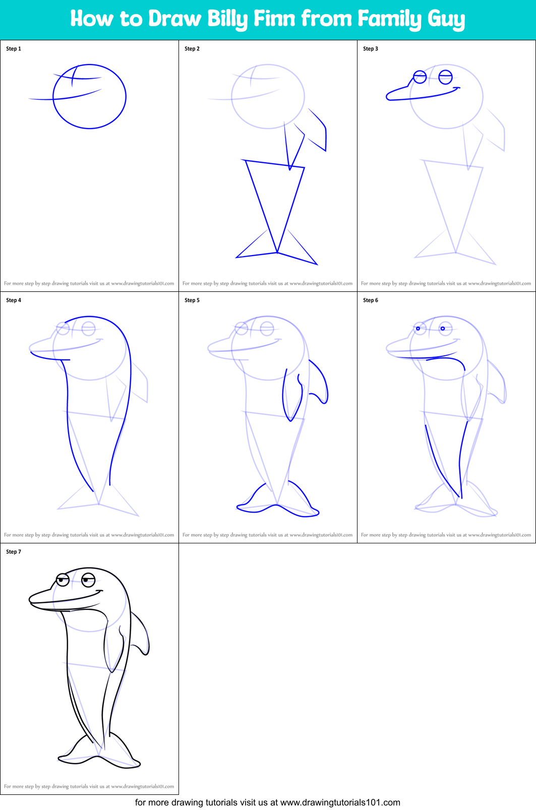Click the Step 1 panel footer website text

pos(89,283)
